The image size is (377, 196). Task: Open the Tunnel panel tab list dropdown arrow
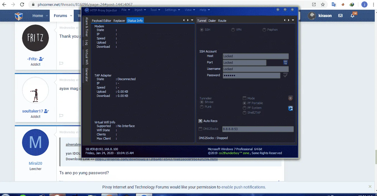(293, 20)
